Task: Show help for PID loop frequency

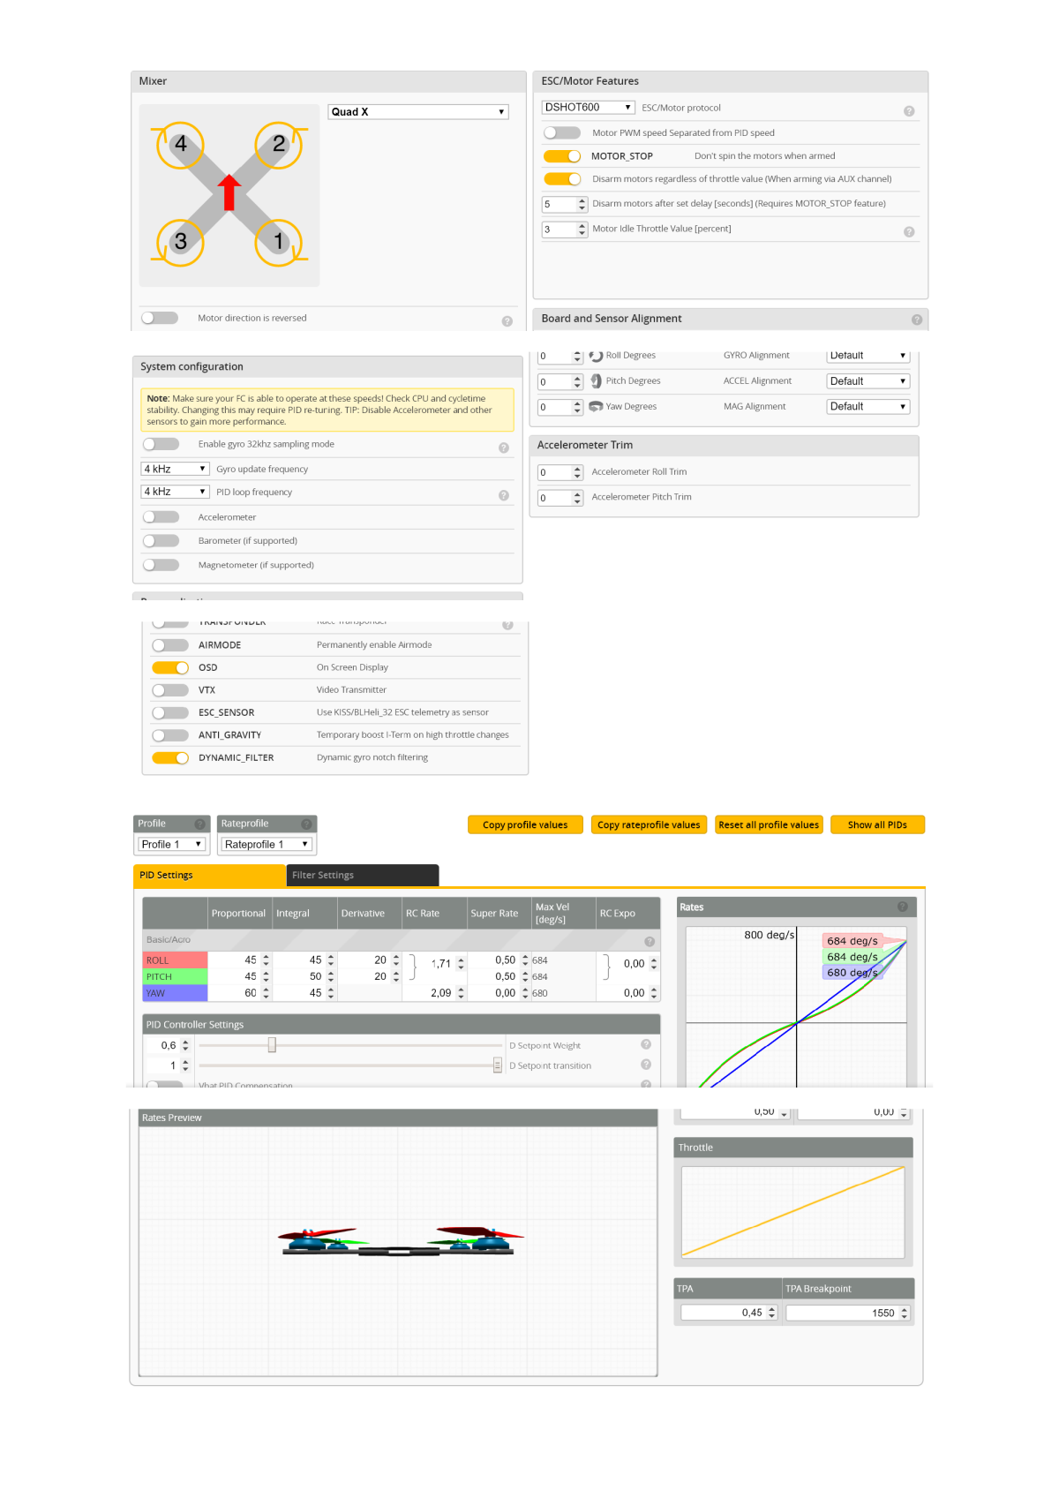Action: point(504,495)
